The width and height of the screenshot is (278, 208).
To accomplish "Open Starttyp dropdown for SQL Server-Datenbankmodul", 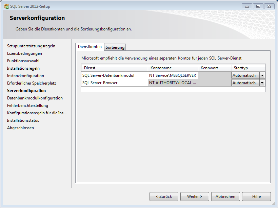I will coord(262,75).
